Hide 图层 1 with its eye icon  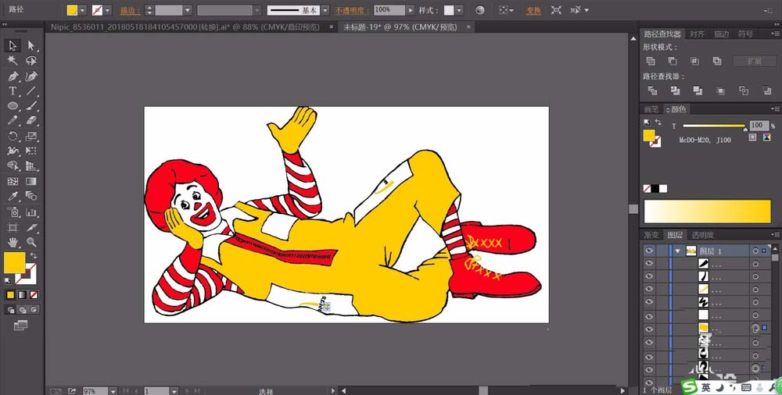click(649, 251)
